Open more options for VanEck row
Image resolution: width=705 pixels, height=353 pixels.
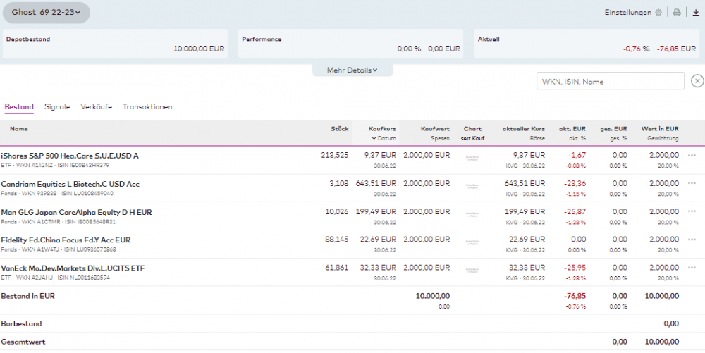point(692,268)
